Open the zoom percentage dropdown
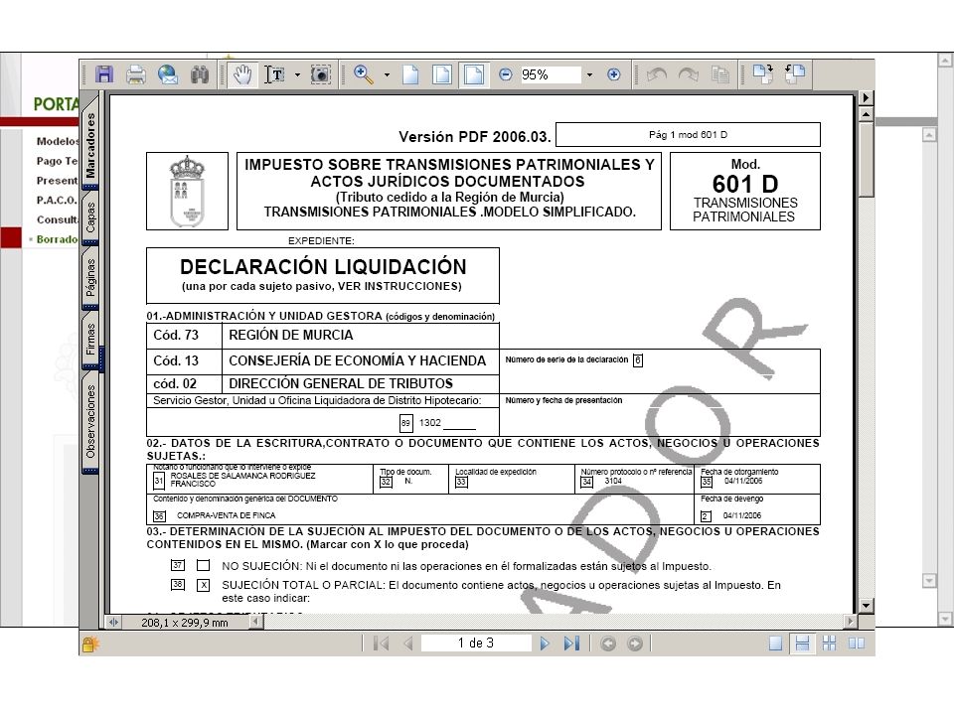Screen dimensions: 954x715 point(589,74)
